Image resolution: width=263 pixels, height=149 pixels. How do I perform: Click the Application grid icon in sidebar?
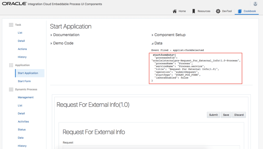[11, 65]
